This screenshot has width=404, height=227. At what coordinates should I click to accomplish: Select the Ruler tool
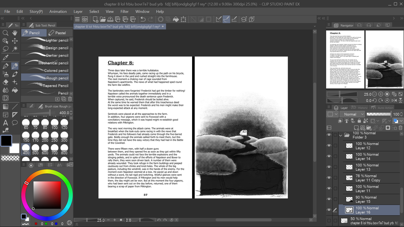pyautogui.click(x=15, y=114)
